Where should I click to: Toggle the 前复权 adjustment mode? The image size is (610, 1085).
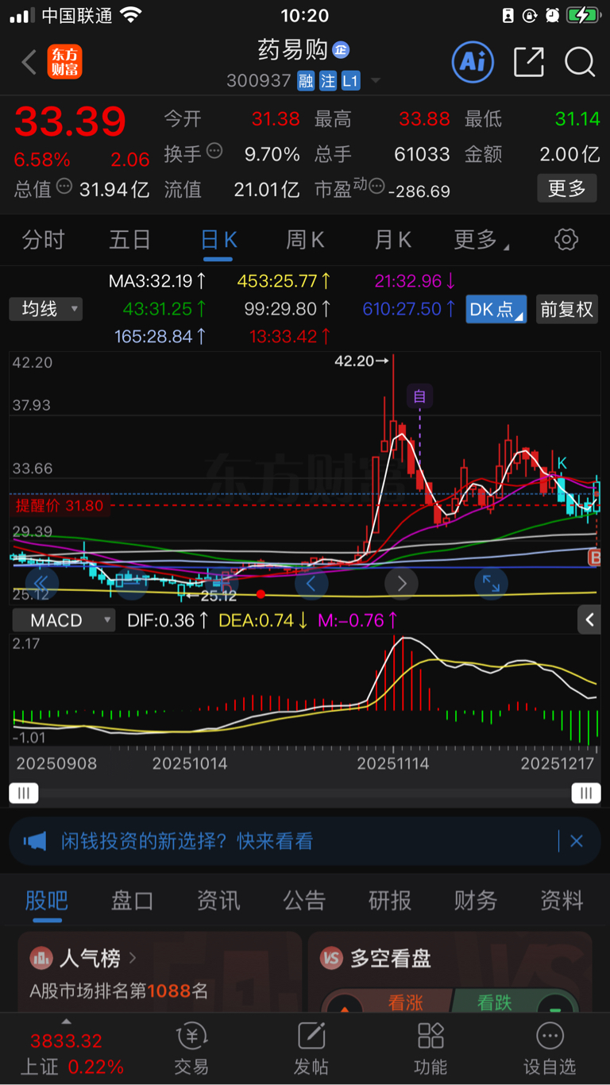coord(567,309)
